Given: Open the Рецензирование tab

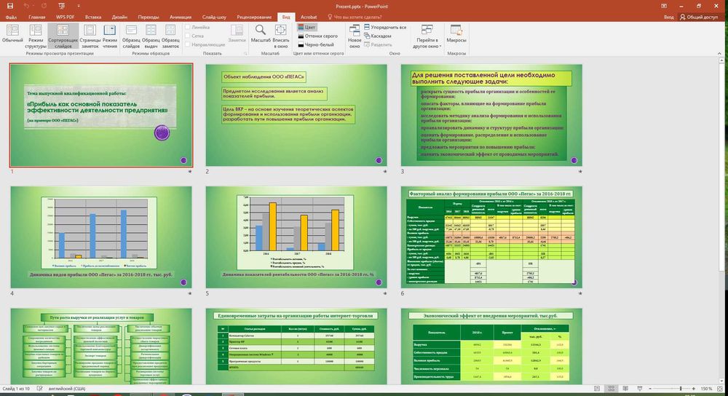Looking at the screenshot, I should [x=254, y=17].
